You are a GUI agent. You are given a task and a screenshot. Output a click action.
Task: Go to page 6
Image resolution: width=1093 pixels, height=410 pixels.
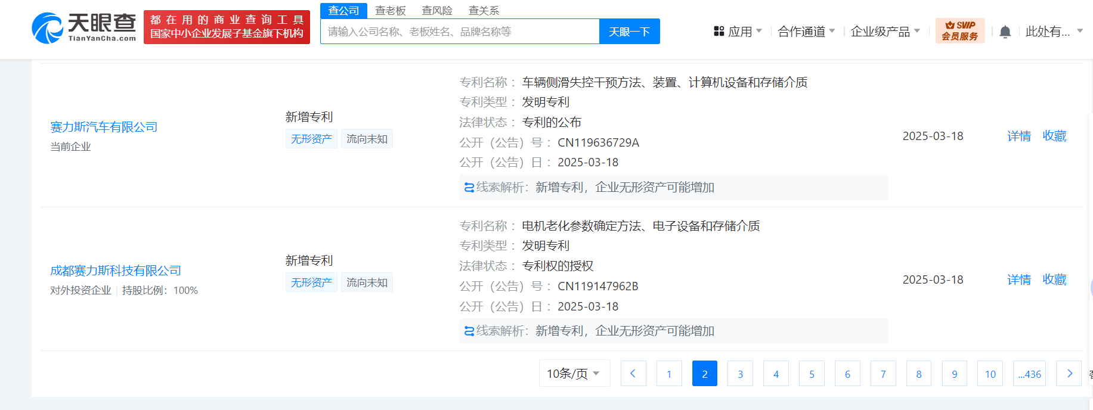point(847,374)
